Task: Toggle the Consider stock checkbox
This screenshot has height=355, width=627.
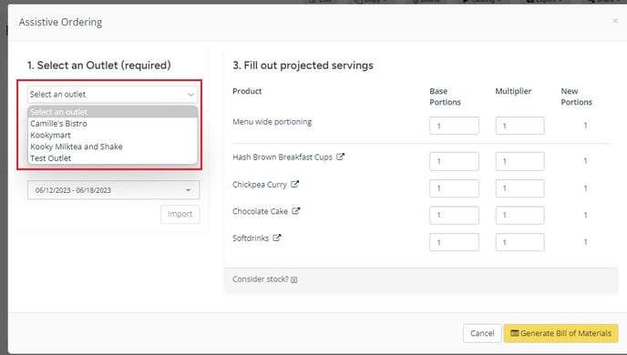Action: [293, 280]
